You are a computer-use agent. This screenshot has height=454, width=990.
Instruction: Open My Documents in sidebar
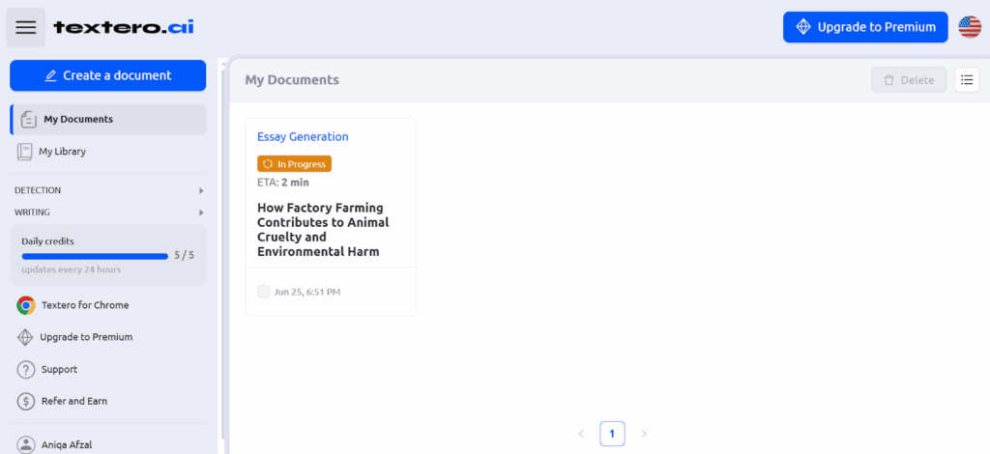[x=108, y=119]
